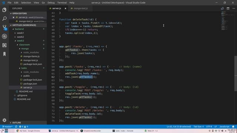Synchronize changes in the status bar
Image resolution: width=237 pixels, height=133 pixels.
pos(16,127)
